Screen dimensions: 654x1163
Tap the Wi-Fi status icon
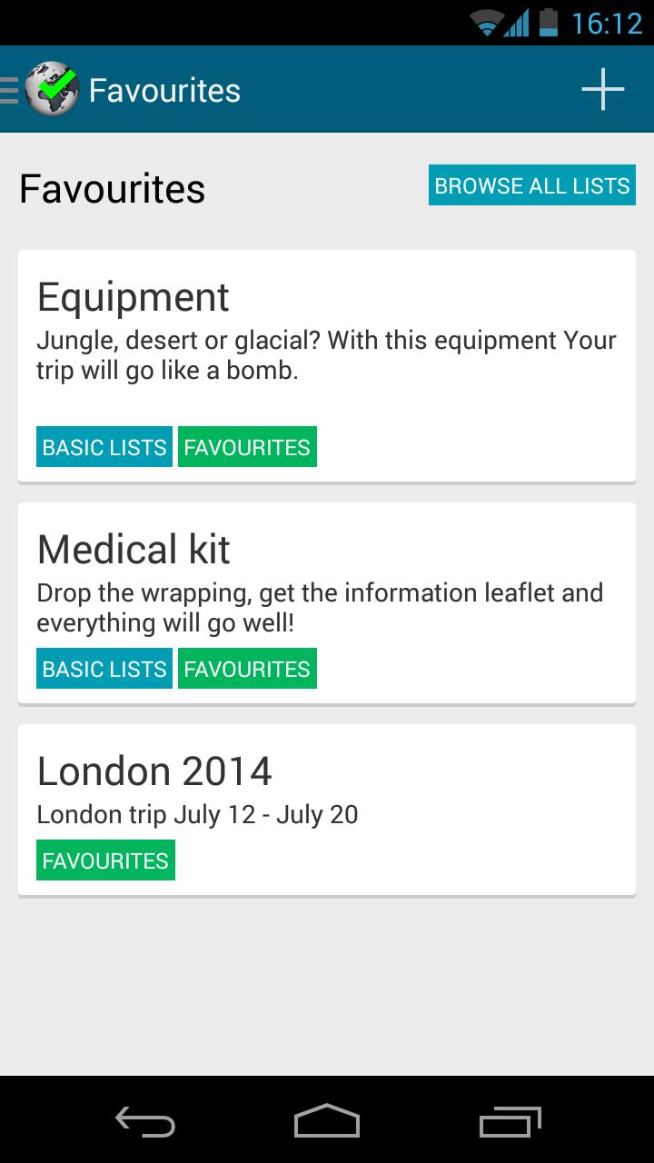[488, 23]
